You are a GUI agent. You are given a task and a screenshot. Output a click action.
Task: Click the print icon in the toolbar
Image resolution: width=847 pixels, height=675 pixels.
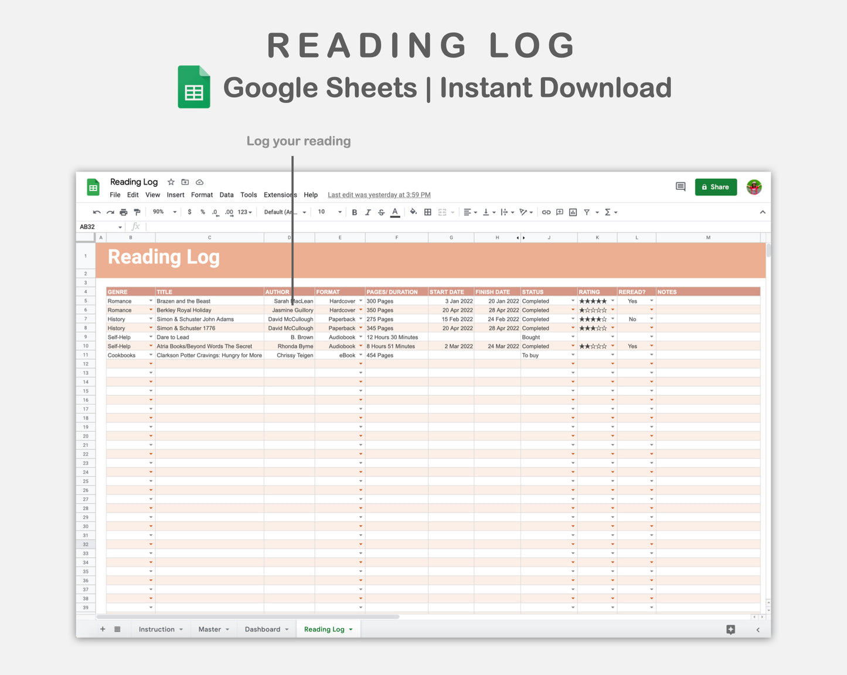123,212
